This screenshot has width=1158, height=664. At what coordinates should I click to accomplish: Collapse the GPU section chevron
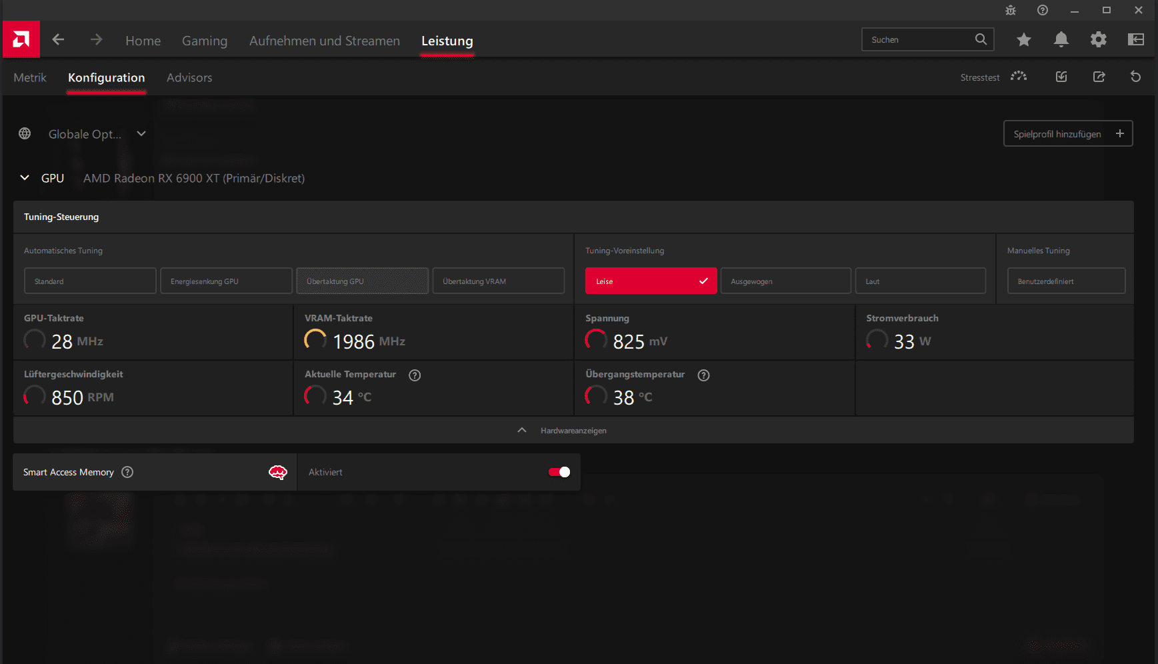[x=25, y=178]
